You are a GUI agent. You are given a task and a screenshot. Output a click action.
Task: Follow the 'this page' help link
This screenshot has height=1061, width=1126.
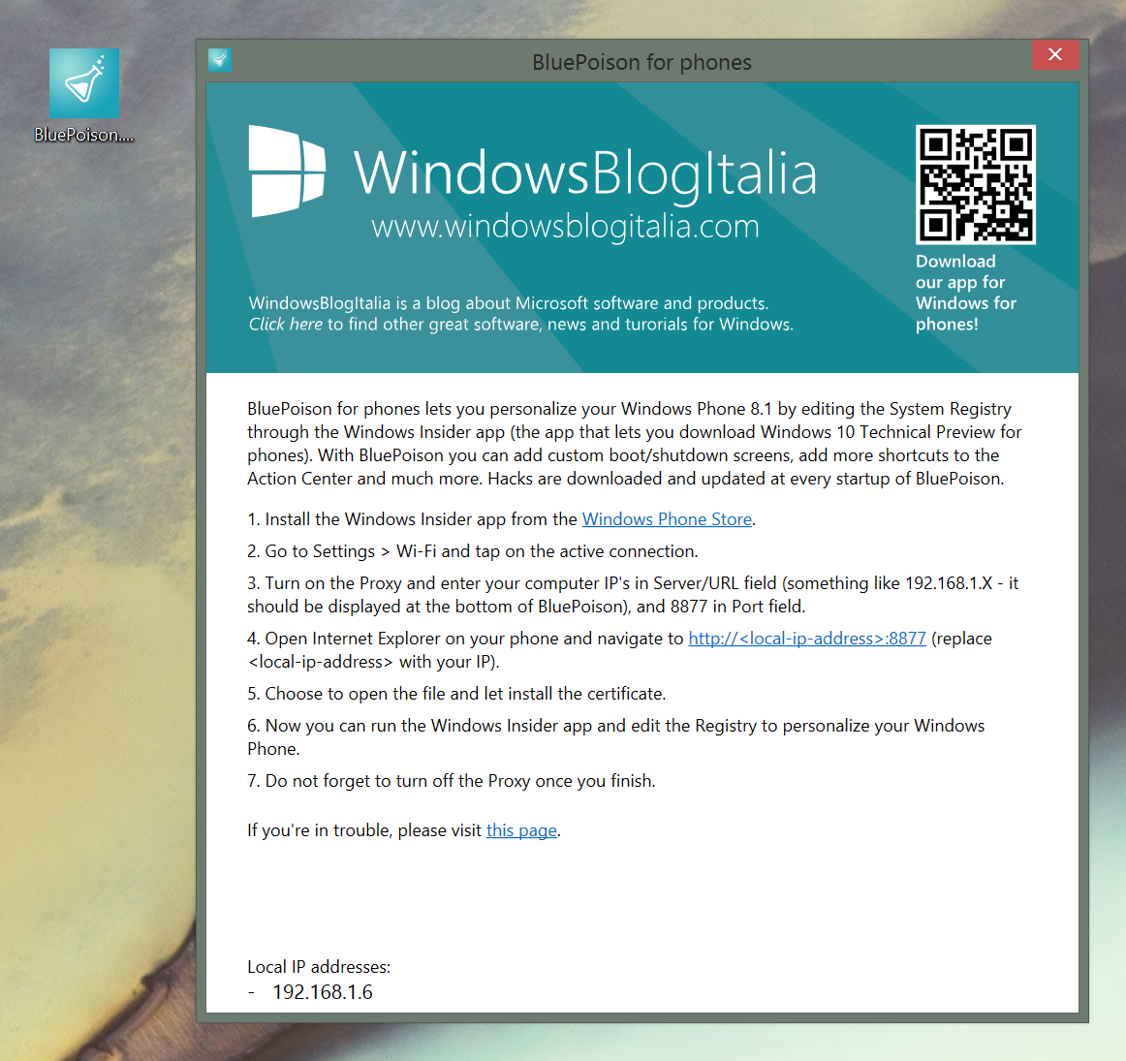(x=521, y=829)
